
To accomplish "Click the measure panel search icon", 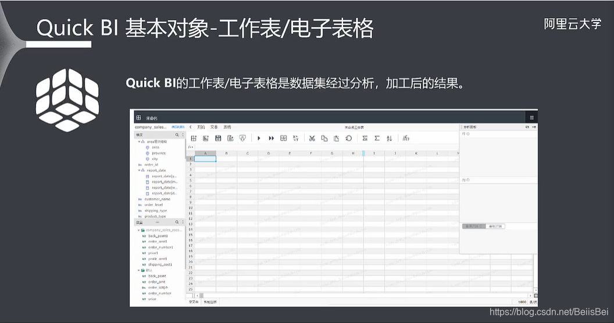I will pyautogui.click(x=177, y=222).
